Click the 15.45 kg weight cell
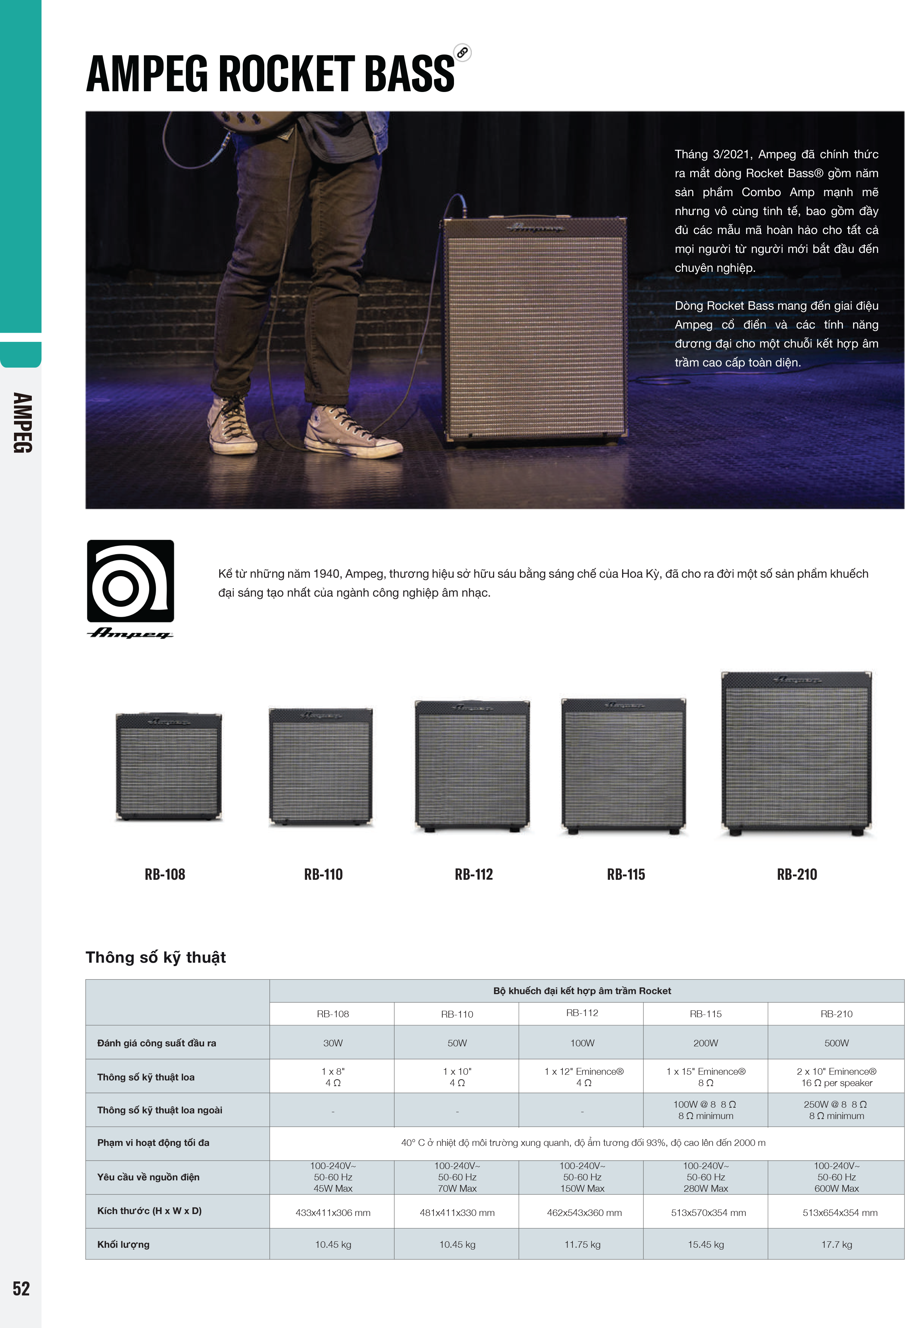 point(706,1245)
